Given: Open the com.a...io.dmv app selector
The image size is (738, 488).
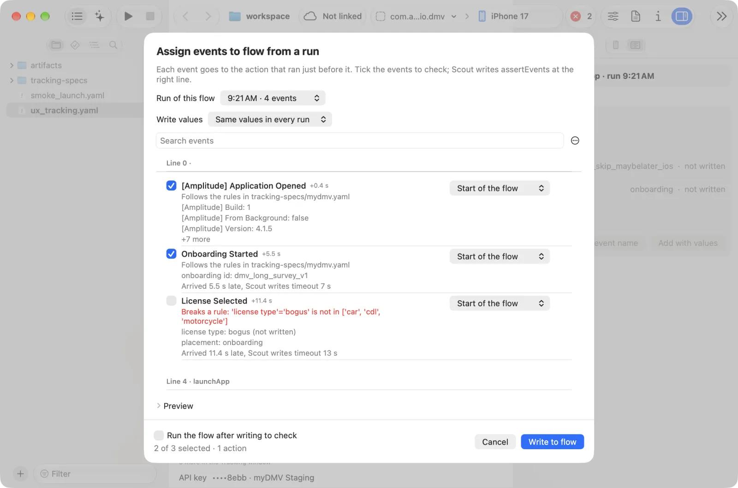Looking at the screenshot, I should coord(417,17).
